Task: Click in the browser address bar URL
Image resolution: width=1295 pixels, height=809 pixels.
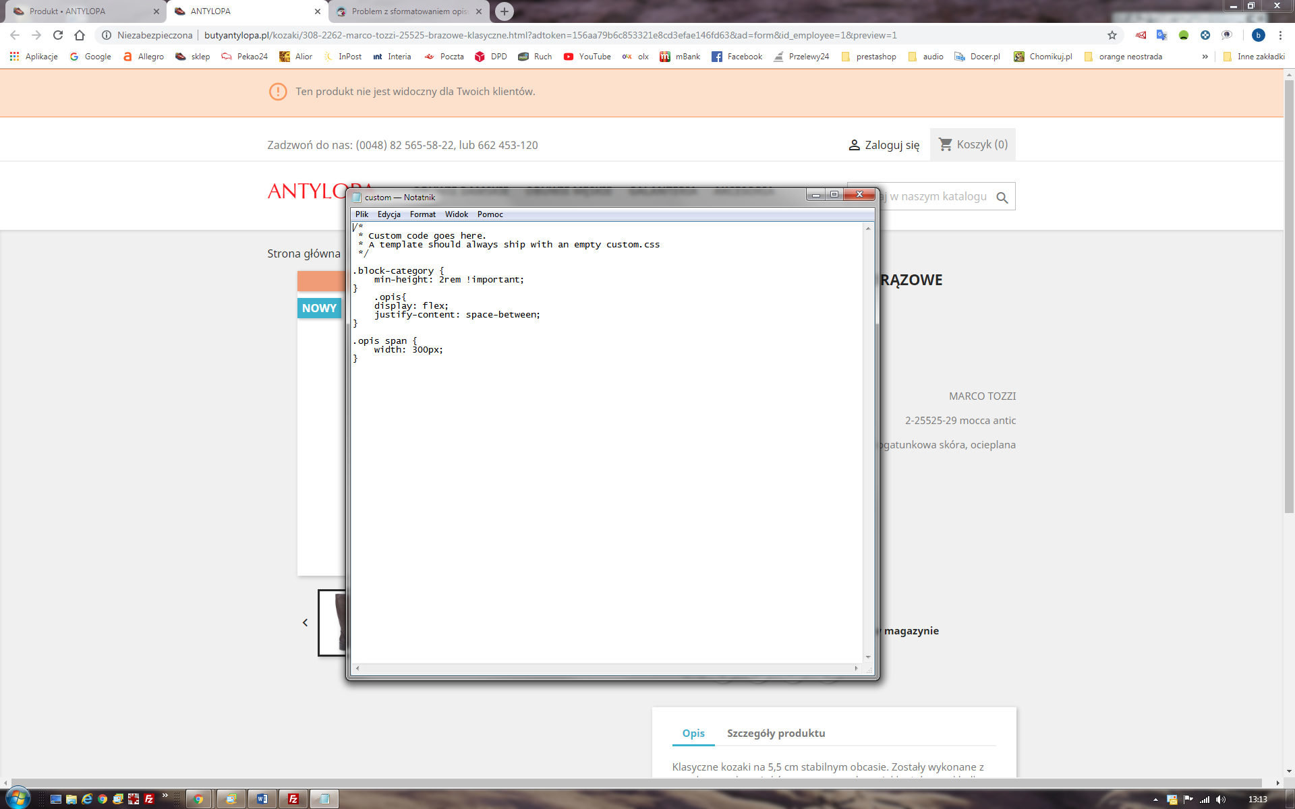Action: pyautogui.click(x=550, y=35)
